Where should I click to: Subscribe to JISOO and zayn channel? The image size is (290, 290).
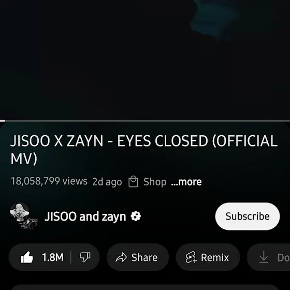(x=248, y=216)
